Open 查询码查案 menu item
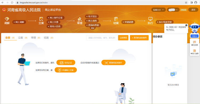 (93, 25)
